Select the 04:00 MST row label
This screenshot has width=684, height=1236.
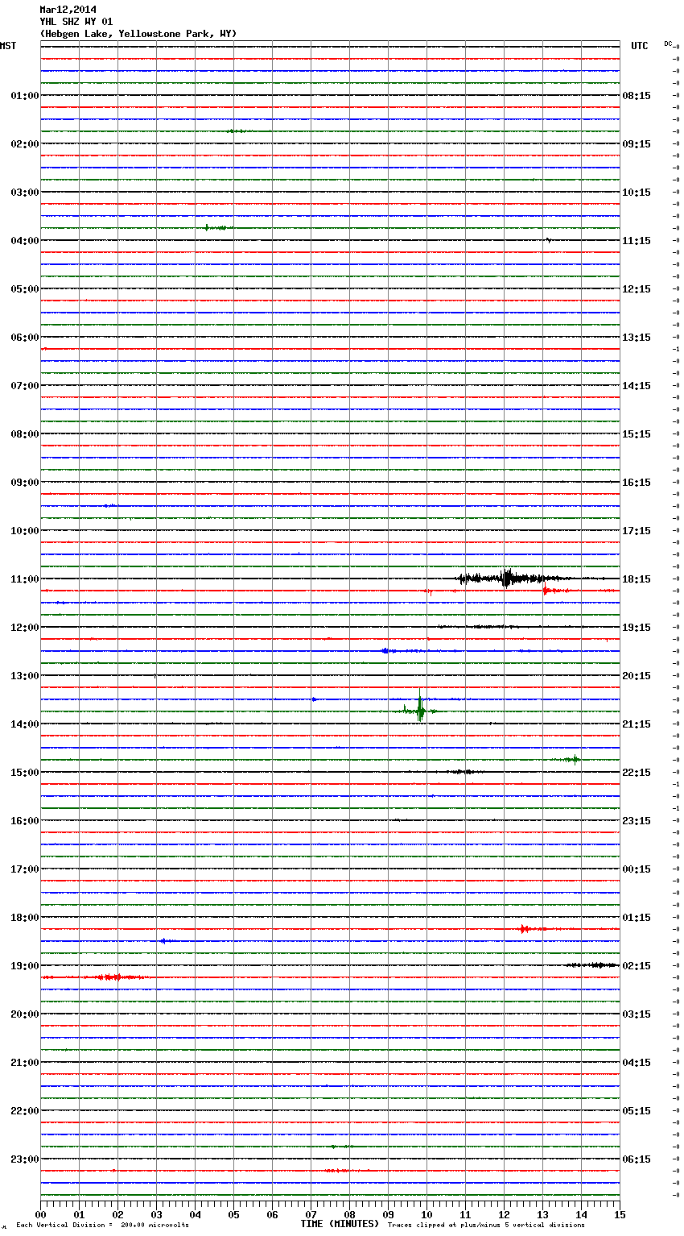[25, 241]
